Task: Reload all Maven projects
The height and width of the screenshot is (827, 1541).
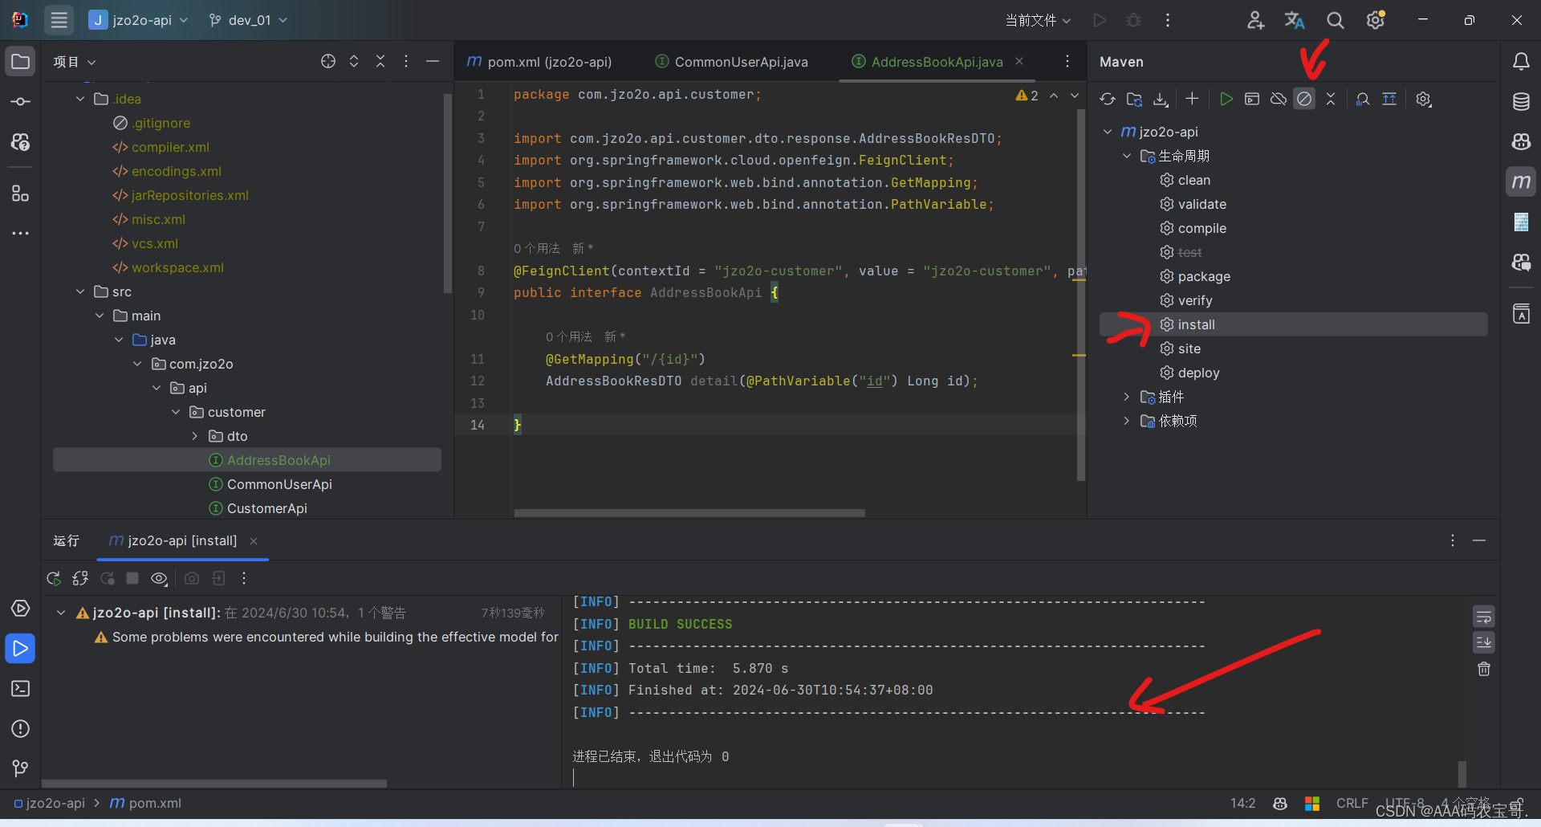Action: 1108,99
